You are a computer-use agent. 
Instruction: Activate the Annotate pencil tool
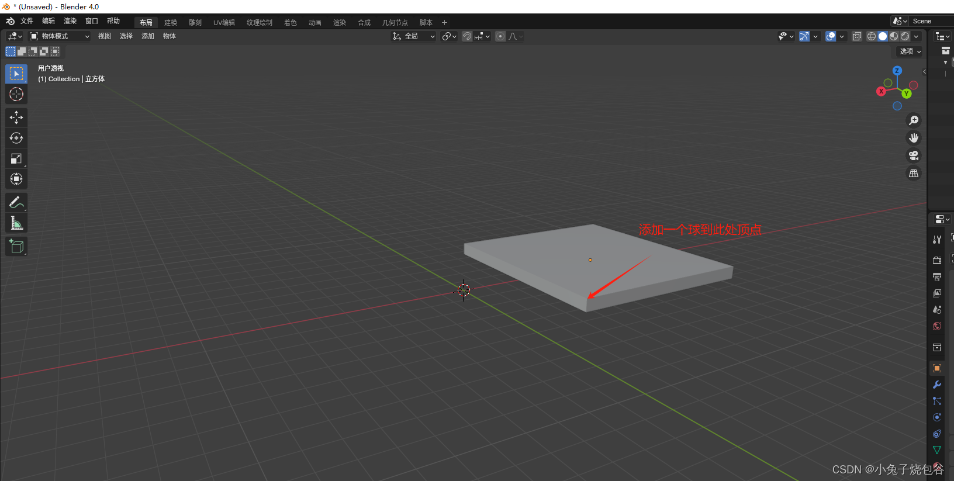click(16, 202)
